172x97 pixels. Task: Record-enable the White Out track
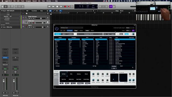(33, 23)
